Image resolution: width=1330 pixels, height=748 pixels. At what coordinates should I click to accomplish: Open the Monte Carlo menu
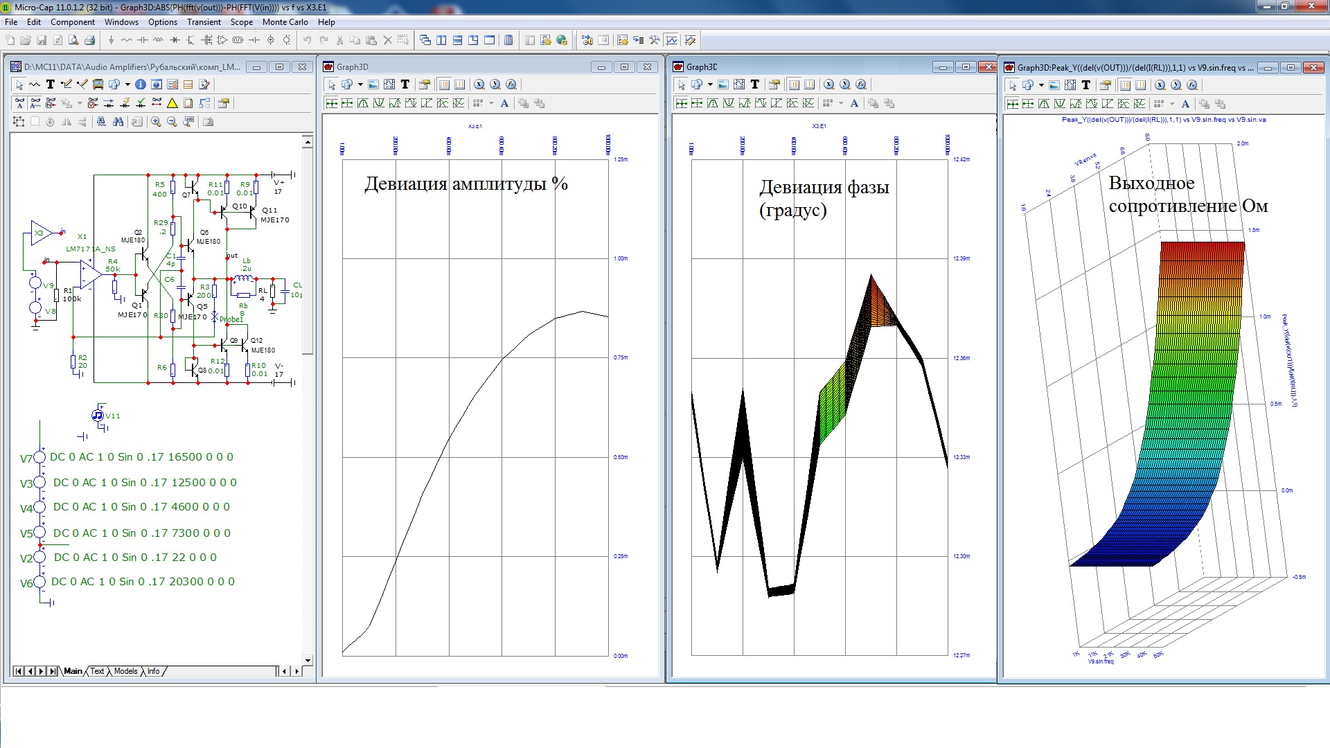point(285,22)
